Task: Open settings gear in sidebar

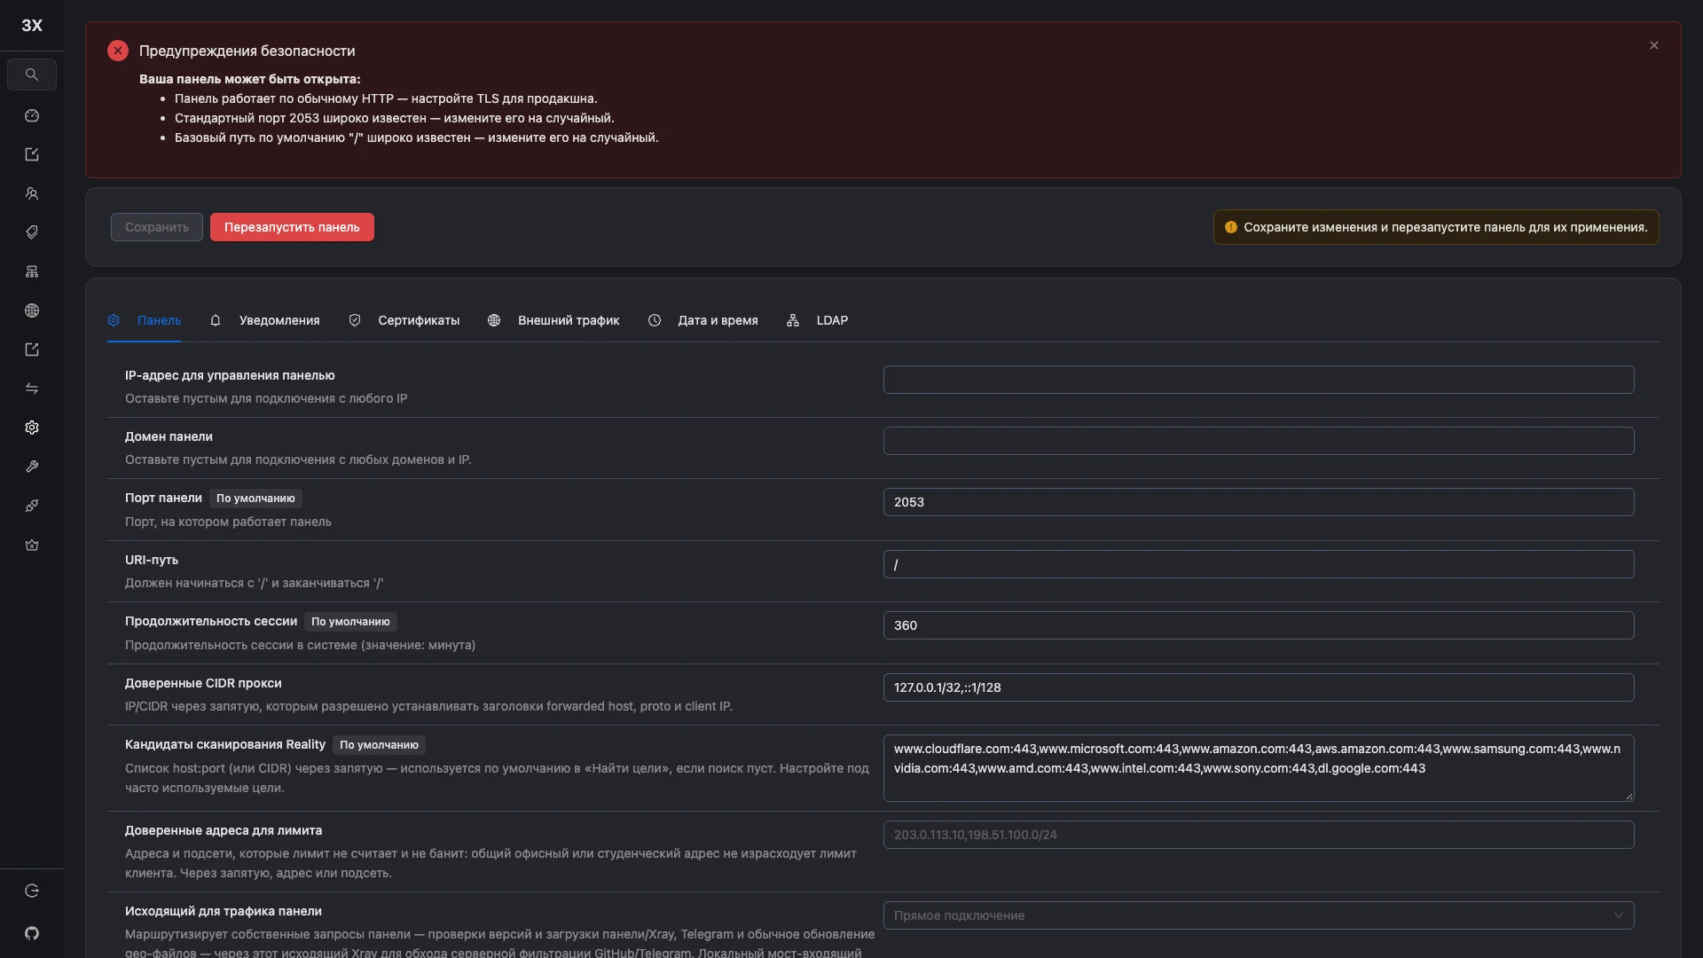Action: click(x=32, y=428)
